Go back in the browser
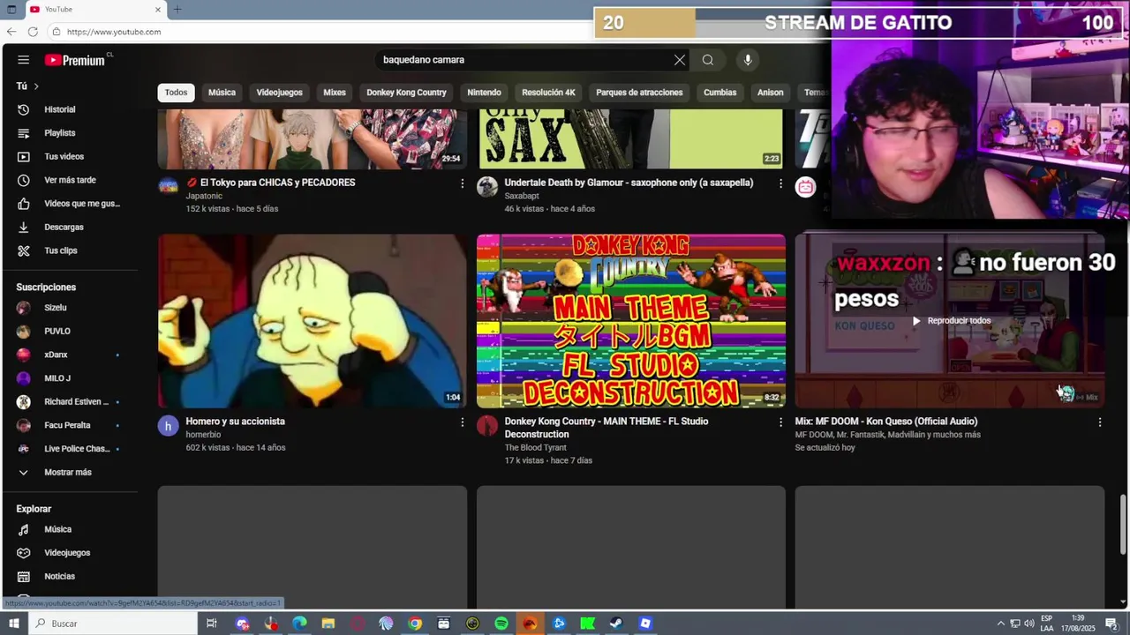This screenshot has height=635, width=1130. point(11,32)
